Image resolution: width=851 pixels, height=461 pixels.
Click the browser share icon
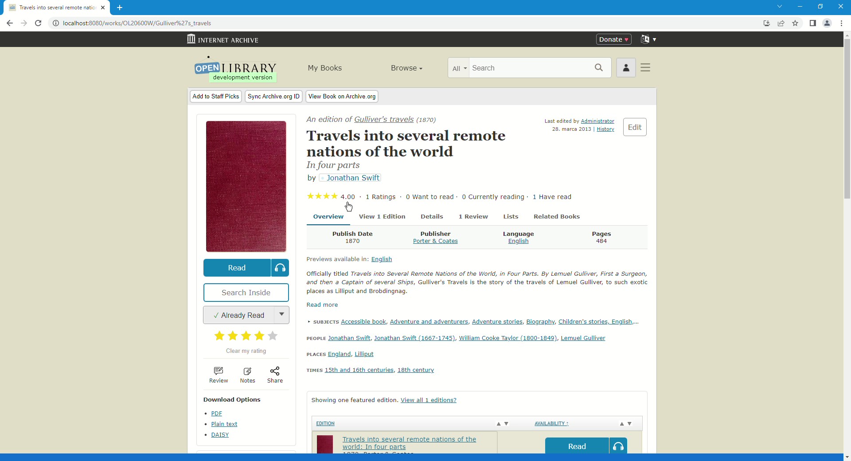click(781, 23)
